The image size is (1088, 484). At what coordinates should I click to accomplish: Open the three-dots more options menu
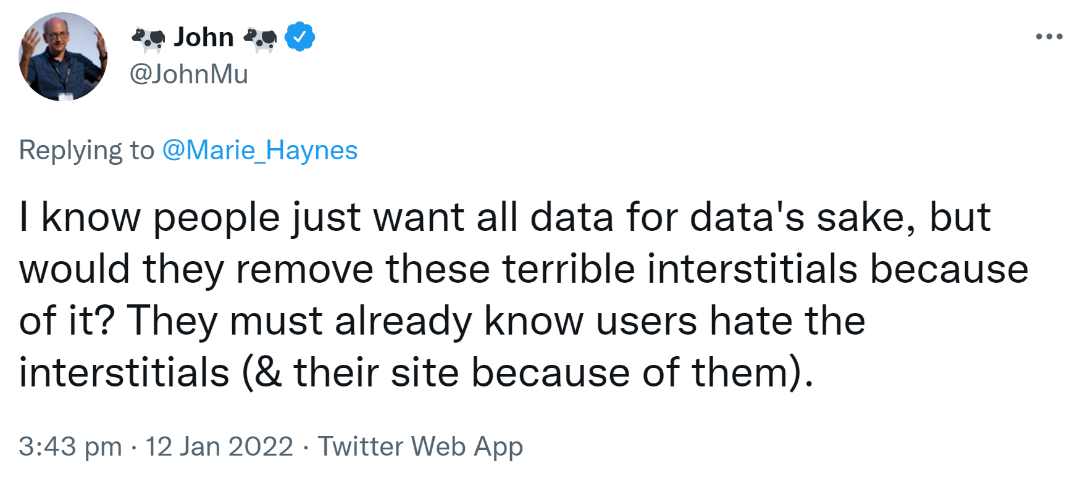pos(1049,37)
